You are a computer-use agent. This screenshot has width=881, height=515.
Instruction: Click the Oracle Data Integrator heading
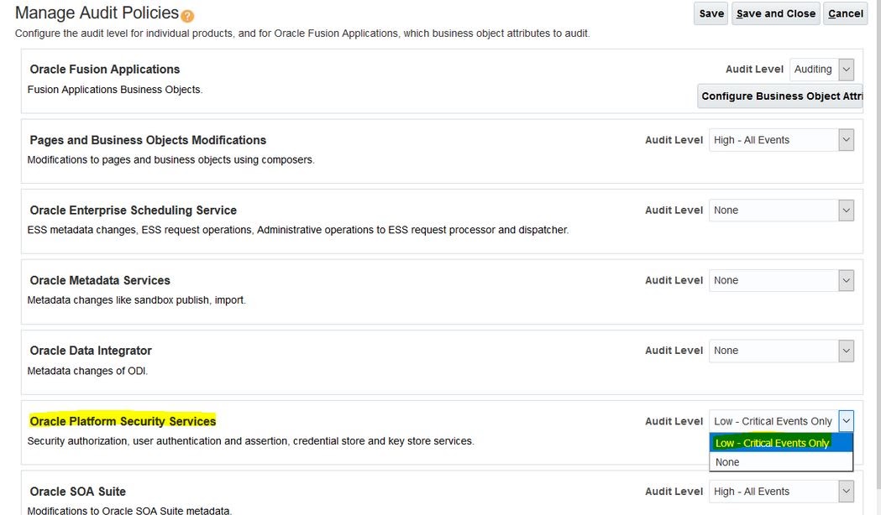click(92, 350)
